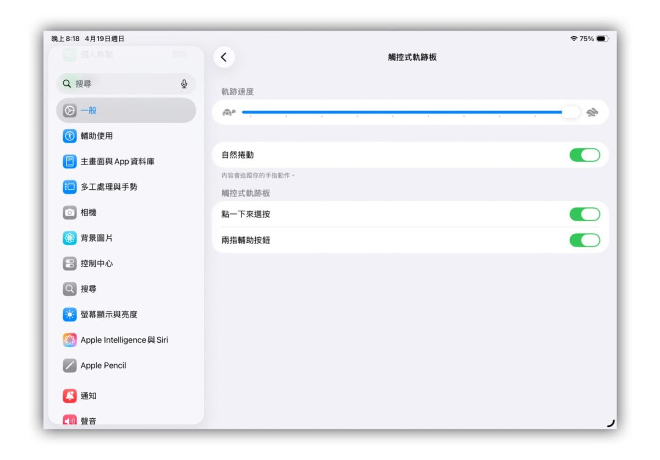Screen dimensions: 660x460
Task: Open 控制中心 icon
Action: 69,264
